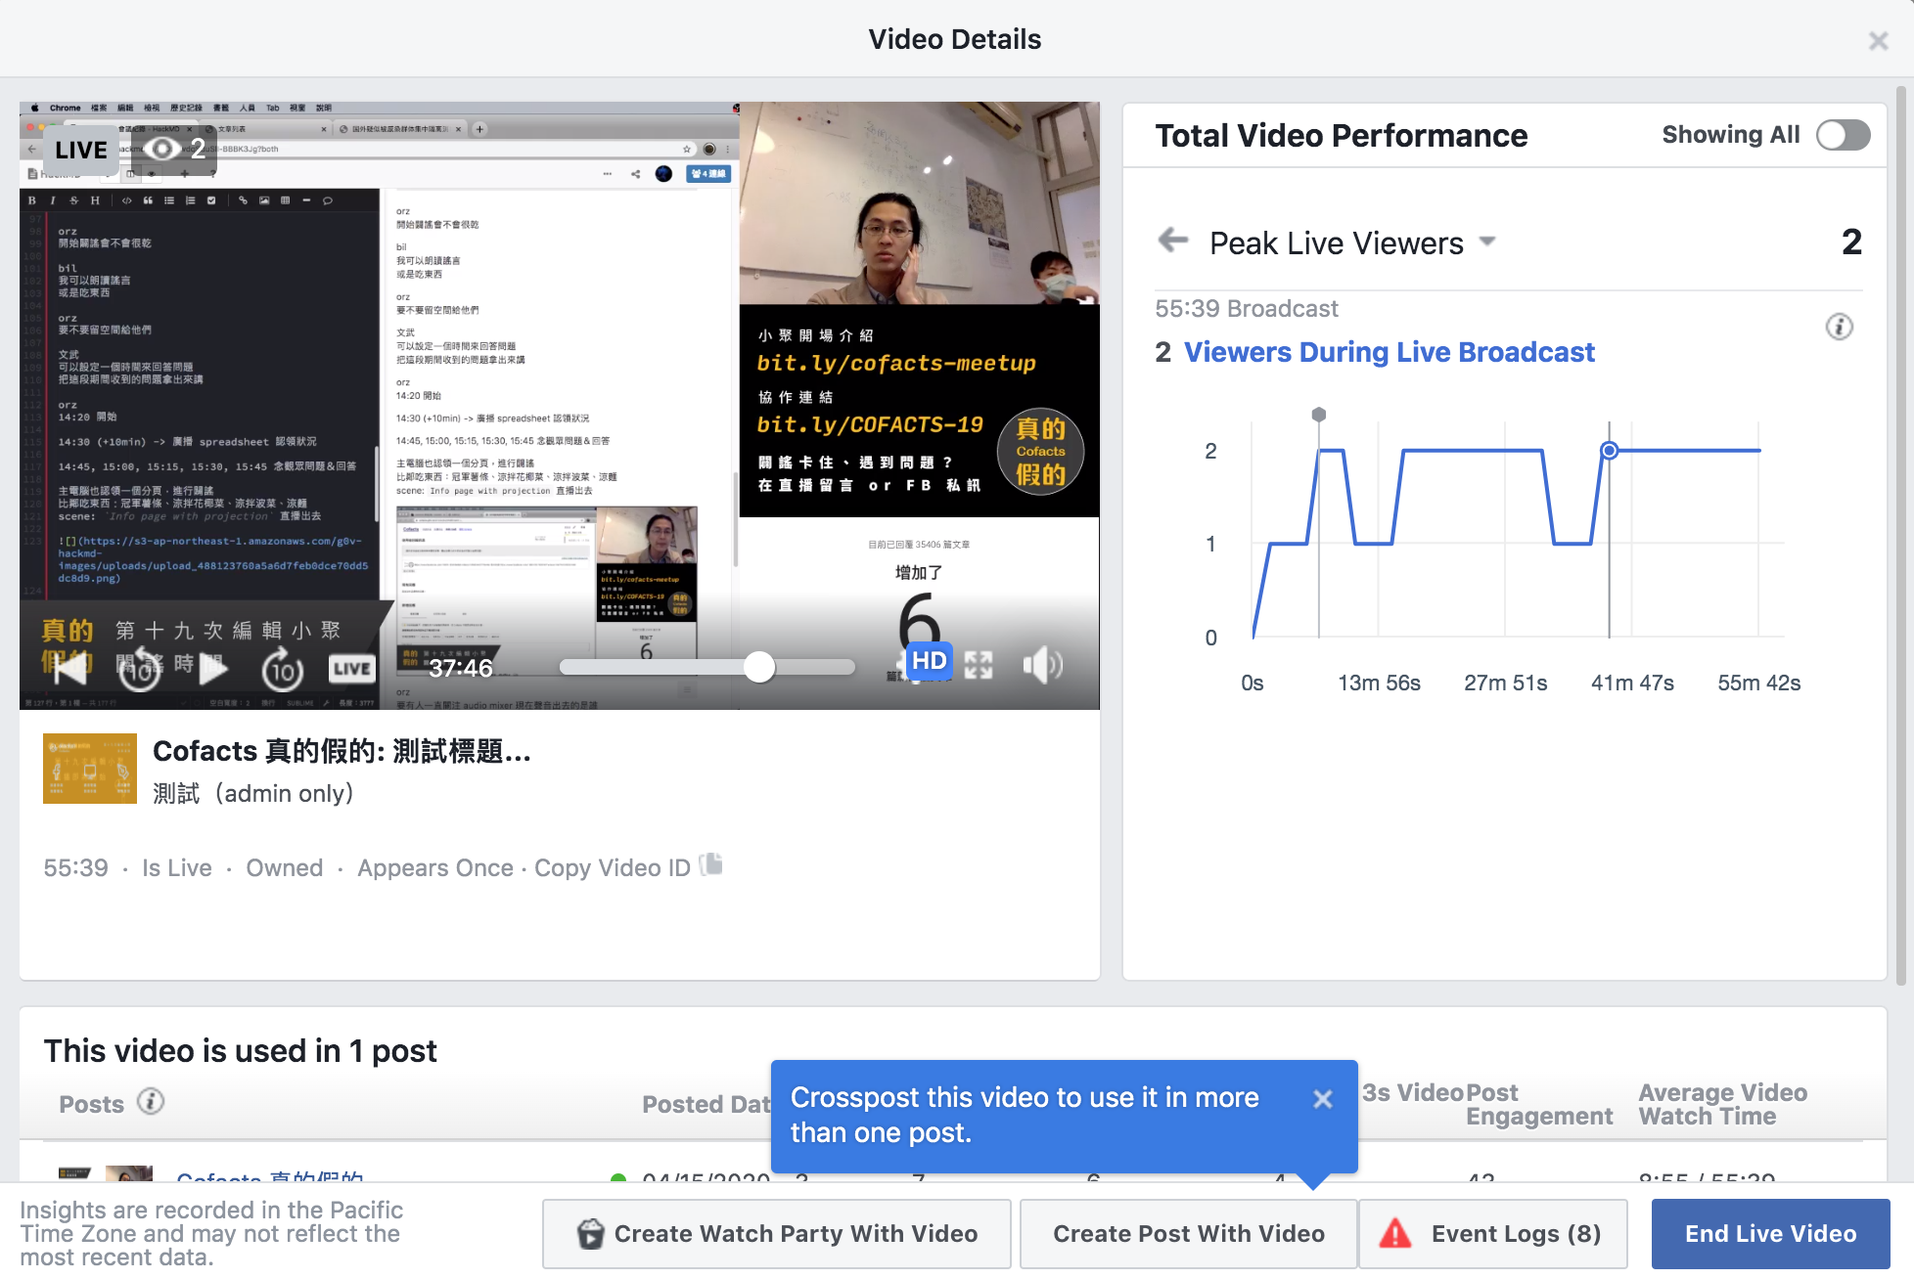This screenshot has height=1279, width=1914.
Task: Dismiss the crosspost tooltip
Action: pyautogui.click(x=1322, y=1099)
